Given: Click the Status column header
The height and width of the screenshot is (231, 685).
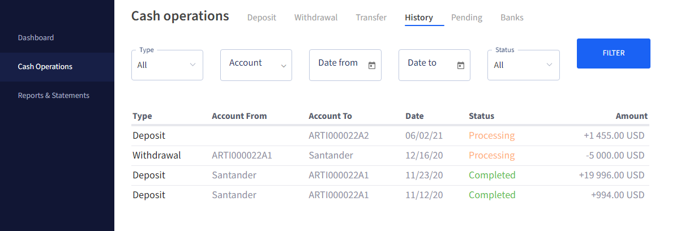Looking at the screenshot, I should pyautogui.click(x=482, y=116).
